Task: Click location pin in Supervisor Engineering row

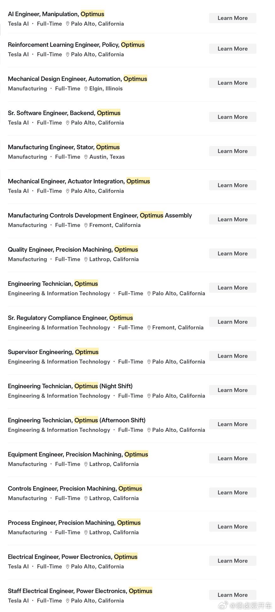Action: point(149,362)
